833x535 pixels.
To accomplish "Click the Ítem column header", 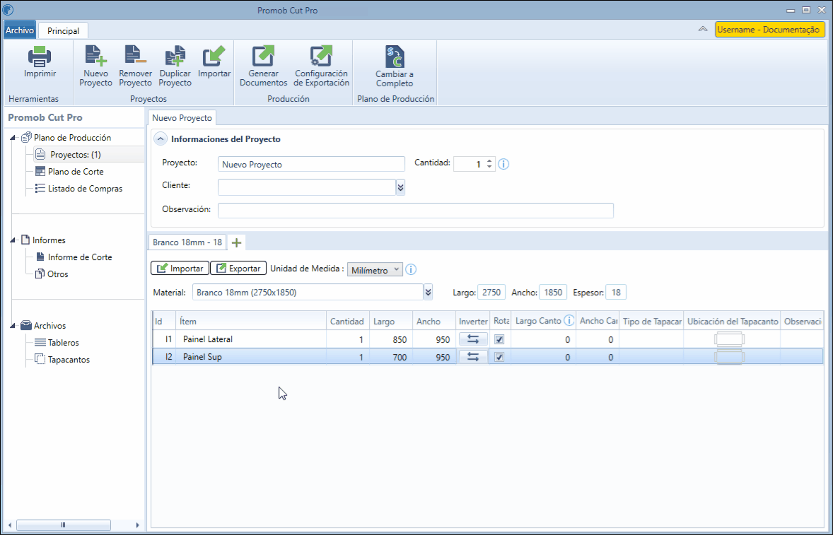I will point(251,321).
